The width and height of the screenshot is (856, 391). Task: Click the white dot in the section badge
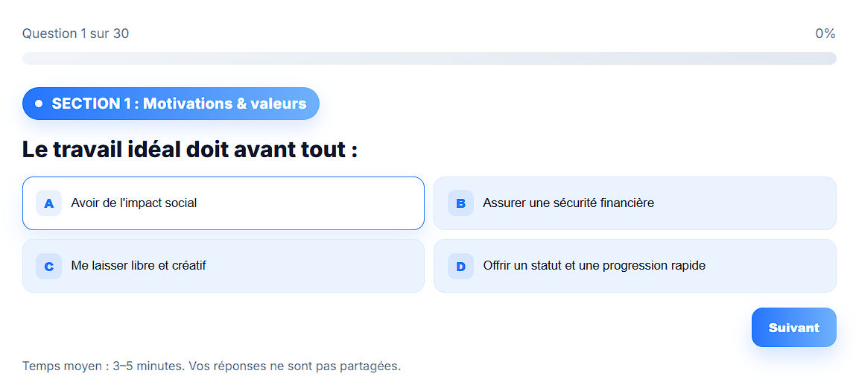pos(39,104)
